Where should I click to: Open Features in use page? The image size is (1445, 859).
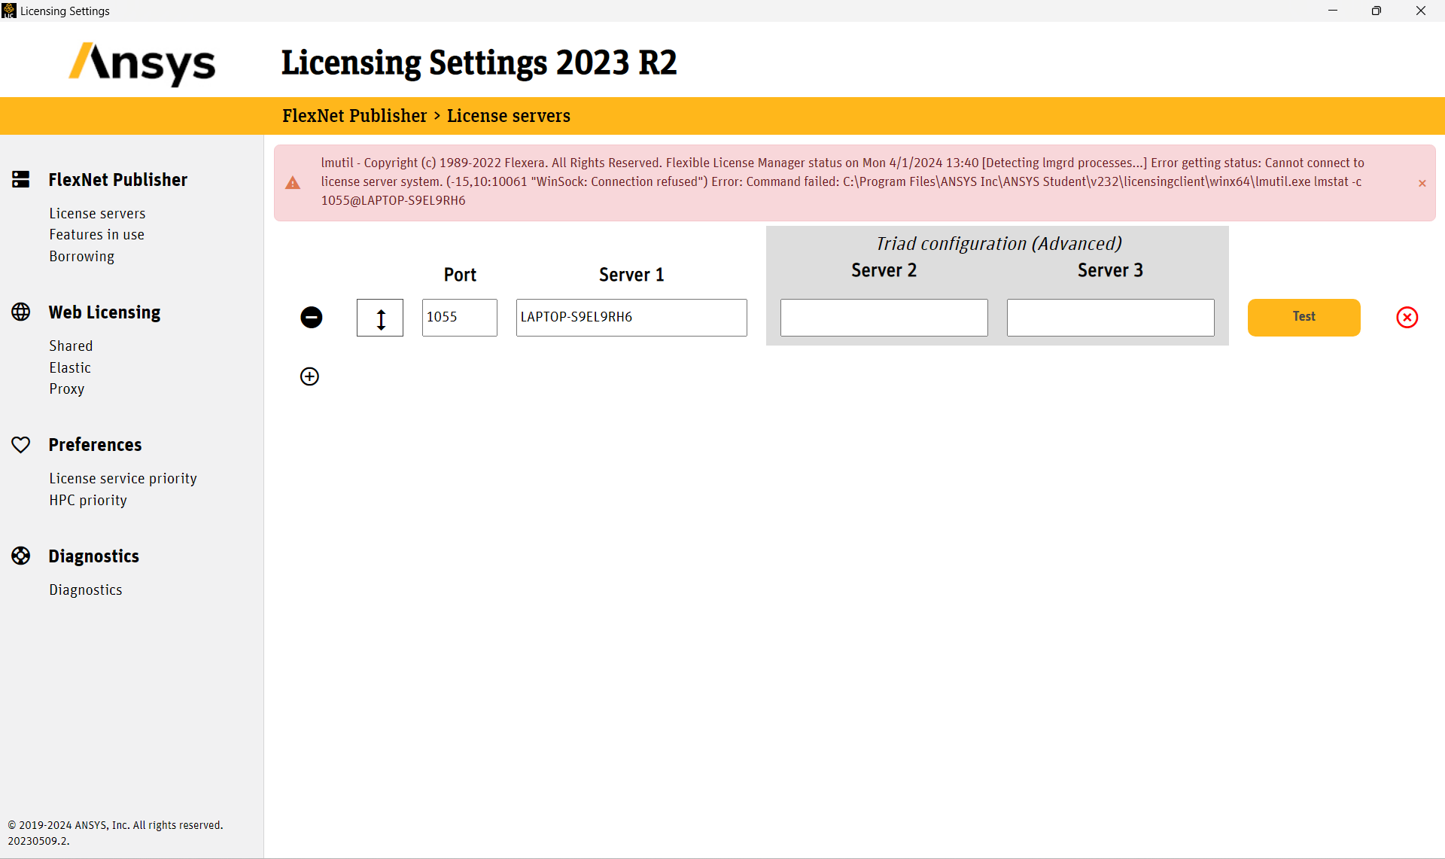click(x=96, y=234)
